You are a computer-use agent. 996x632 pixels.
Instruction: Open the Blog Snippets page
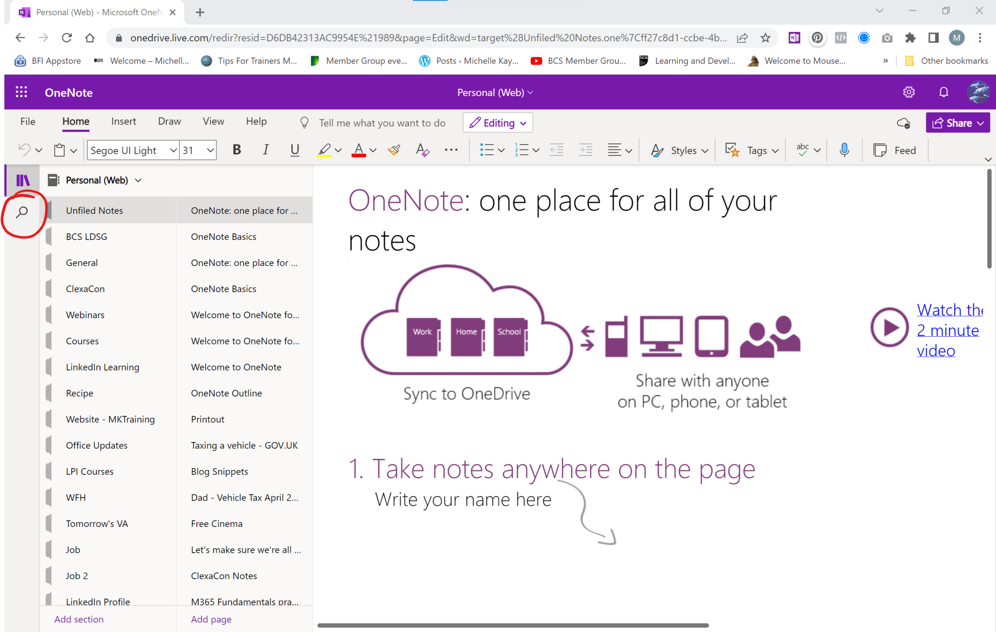pyautogui.click(x=245, y=471)
